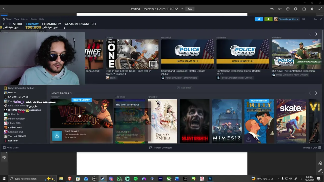Select Liar's Bar in the library list
The image size is (324, 182).
pos(13,141)
